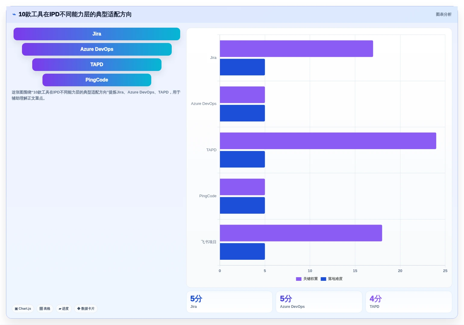
Task: Click the 飞书项目 y-axis label
Action: pyautogui.click(x=208, y=242)
